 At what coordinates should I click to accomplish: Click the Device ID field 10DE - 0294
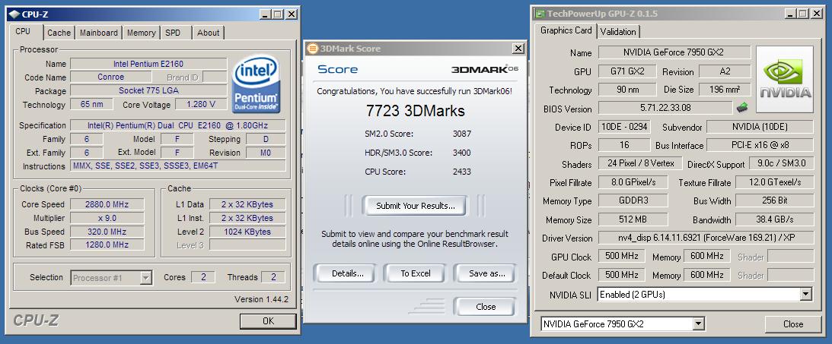624,127
